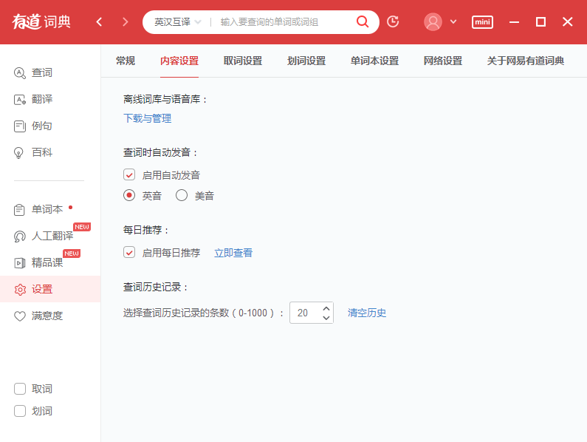Image resolution: width=587 pixels, height=442 pixels.
Task: Open 翻译 in the sidebar
Action: [x=42, y=99]
